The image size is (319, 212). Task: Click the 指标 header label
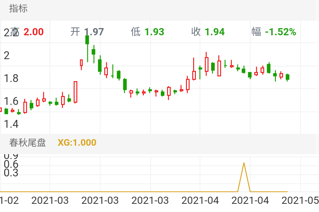click(18, 8)
